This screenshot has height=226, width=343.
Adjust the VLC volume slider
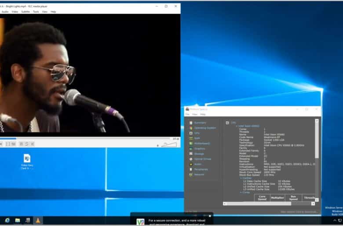[169, 145]
